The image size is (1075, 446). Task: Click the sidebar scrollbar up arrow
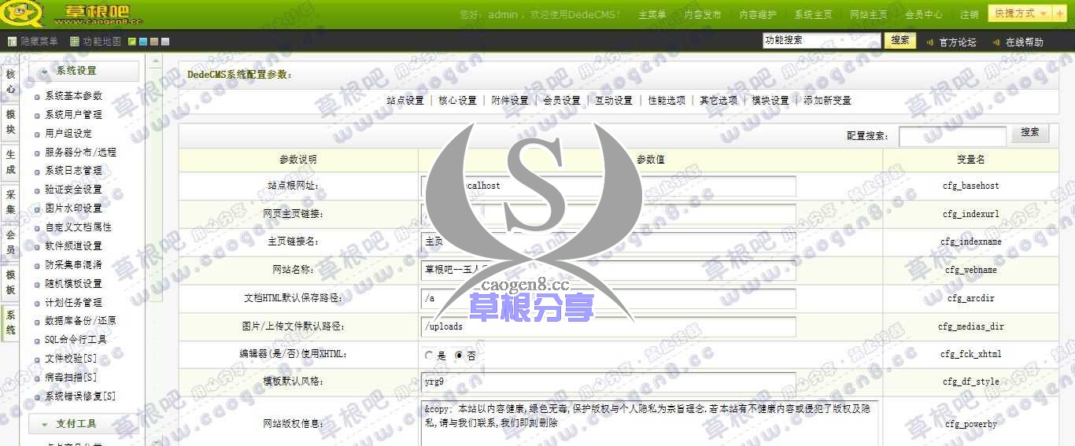pos(155,61)
